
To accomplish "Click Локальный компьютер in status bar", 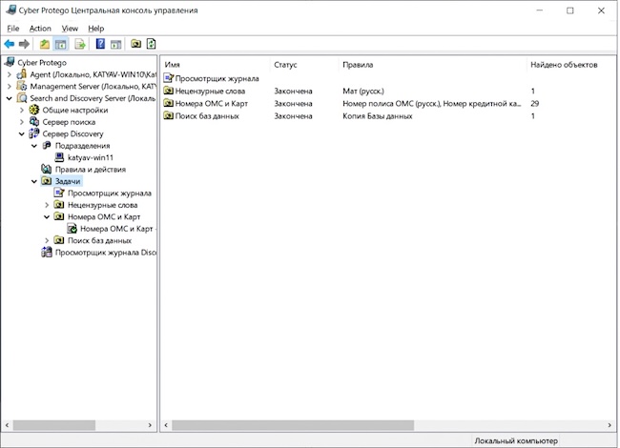I will pos(516,441).
